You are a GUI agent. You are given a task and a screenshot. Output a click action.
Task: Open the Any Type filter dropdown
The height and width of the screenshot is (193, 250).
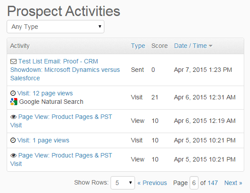click(x=56, y=27)
